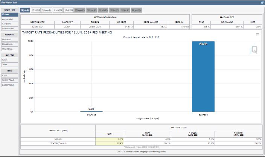Click the QuikStrike Q logo watermark
Viewport: 265px width, 158px height.
click(254, 50)
